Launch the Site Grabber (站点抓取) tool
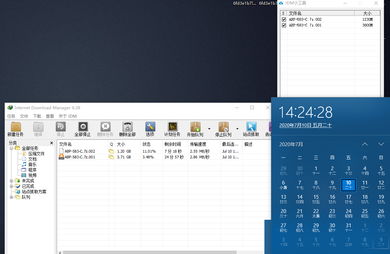The height and width of the screenshot is (254, 390). point(251,126)
